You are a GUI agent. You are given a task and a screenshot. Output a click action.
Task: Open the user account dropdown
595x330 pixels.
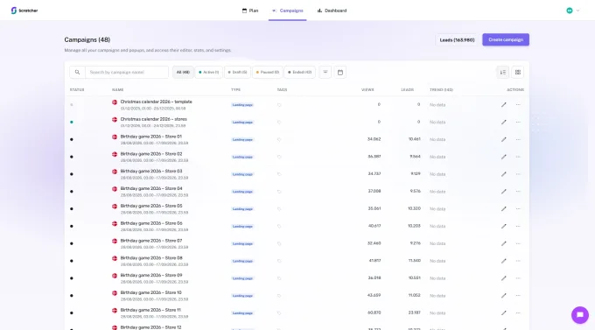(x=573, y=11)
